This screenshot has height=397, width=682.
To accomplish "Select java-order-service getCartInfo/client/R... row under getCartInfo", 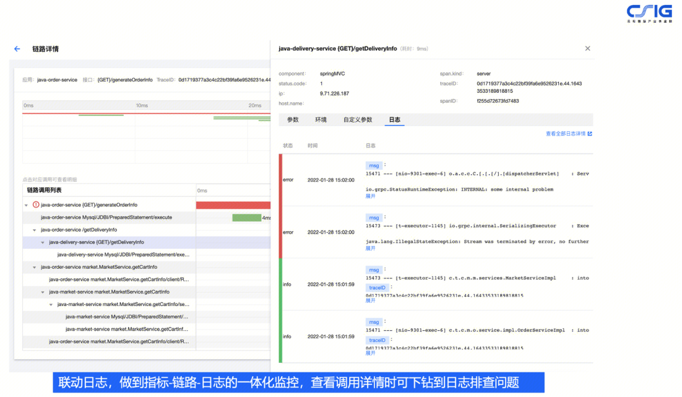I will click(x=109, y=280).
